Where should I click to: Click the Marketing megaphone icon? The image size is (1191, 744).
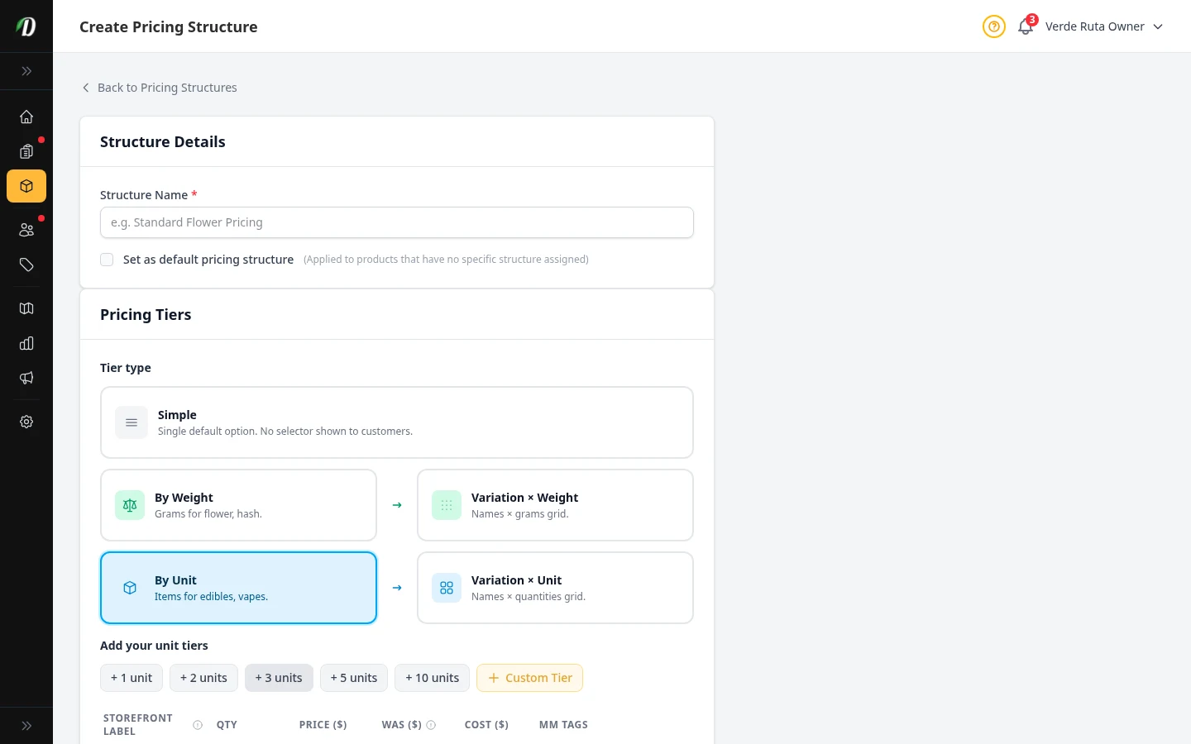(x=26, y=378)
